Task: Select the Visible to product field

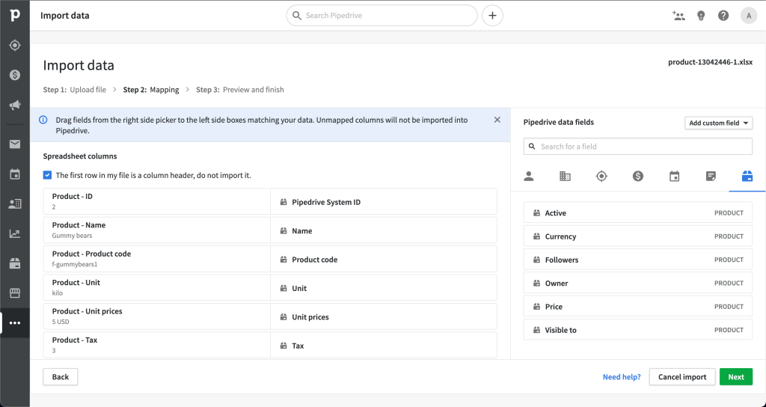Action: point(638,330)
